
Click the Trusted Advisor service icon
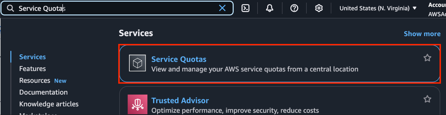click(138, 104)
